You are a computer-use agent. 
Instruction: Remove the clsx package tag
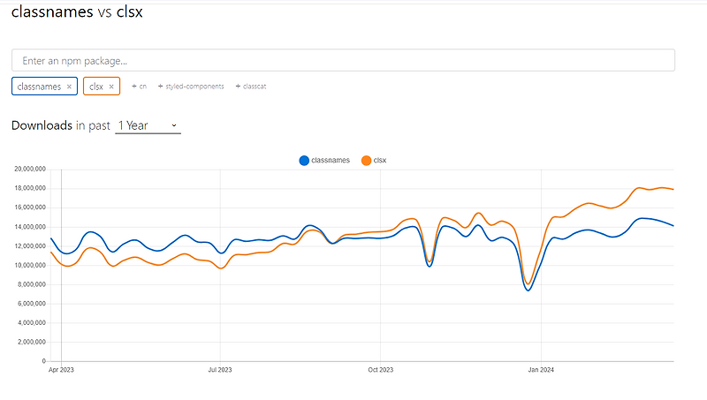tap(110, 87)
